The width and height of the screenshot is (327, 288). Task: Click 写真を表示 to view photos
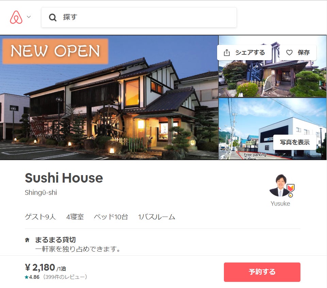tap(295, 142)
